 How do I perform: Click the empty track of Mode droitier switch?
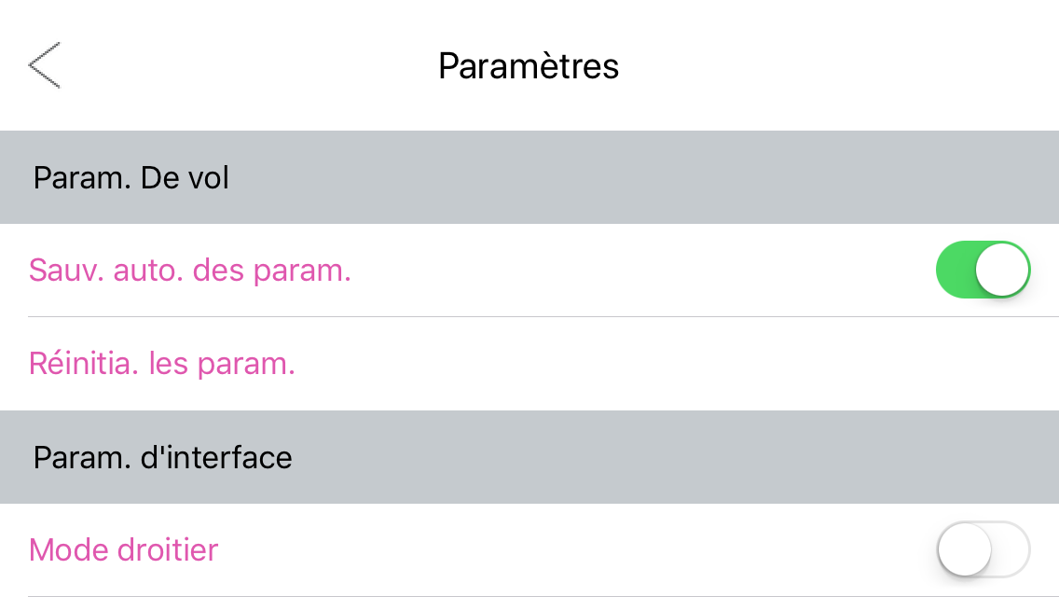[1011, 549]
